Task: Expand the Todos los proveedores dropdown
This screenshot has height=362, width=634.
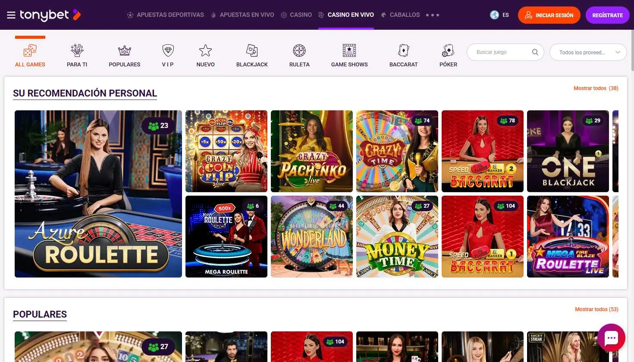Action: click(x=588, y=52)
